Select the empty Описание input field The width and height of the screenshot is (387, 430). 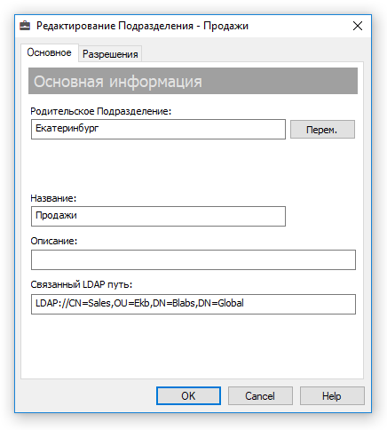click(x=193, y=259)
